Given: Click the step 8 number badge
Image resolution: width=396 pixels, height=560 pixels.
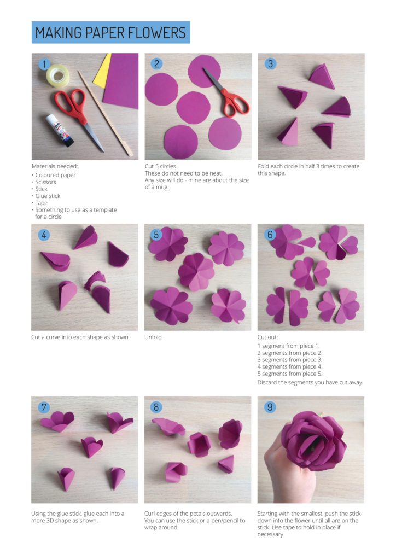Looking at the screenshot, I should pos(156,407).
